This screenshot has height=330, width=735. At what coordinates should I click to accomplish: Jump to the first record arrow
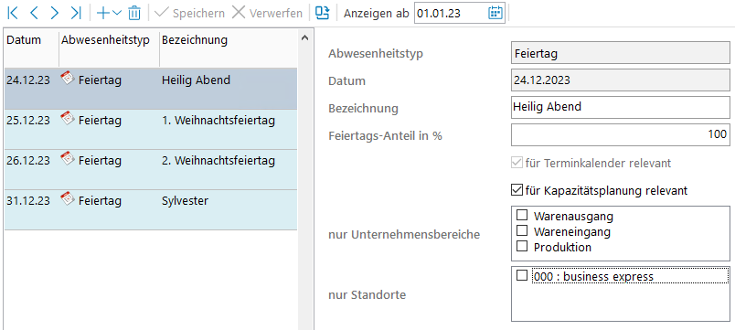[x=13, y=13]
